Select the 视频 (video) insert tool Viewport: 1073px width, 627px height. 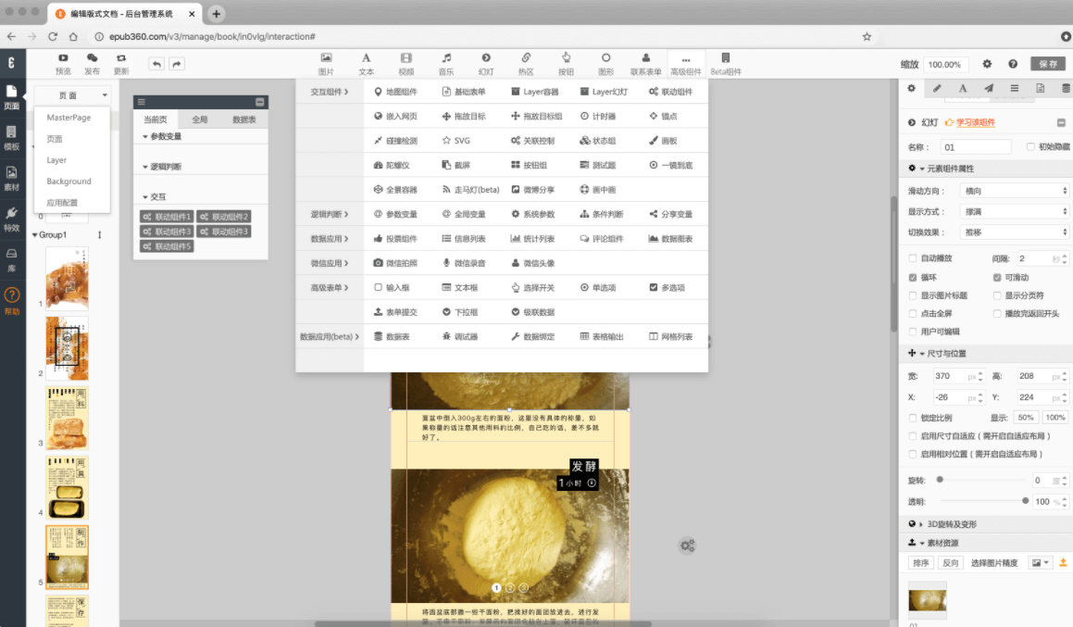(x=406, y=62)
